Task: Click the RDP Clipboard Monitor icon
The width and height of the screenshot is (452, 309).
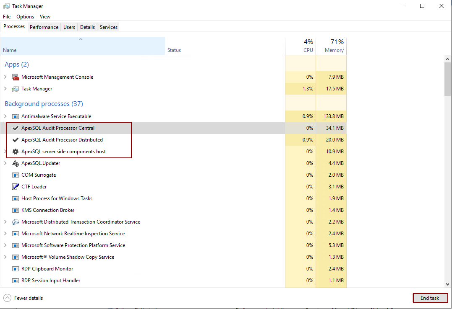Action: click(15, 269)
